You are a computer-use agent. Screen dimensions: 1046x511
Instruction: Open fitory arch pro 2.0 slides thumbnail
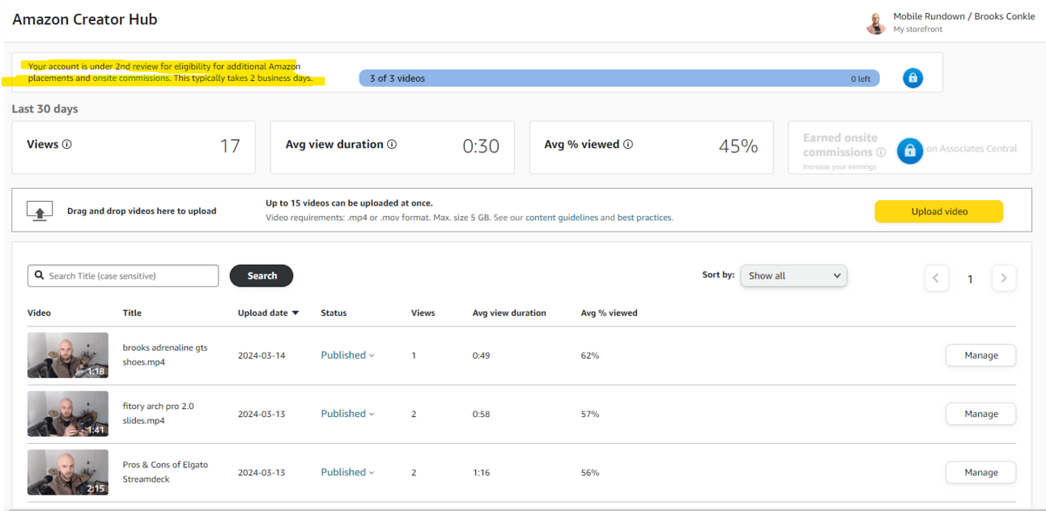[x=68, y=414]
